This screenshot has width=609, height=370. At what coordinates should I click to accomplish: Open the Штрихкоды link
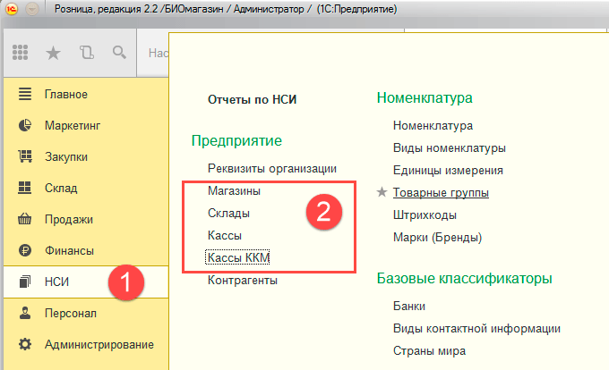coord(425,215)
